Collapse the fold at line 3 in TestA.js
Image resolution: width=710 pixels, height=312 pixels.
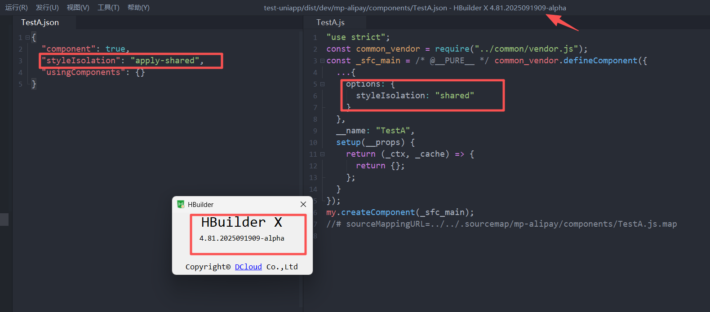pyautogui.click(x=322, y=61)
